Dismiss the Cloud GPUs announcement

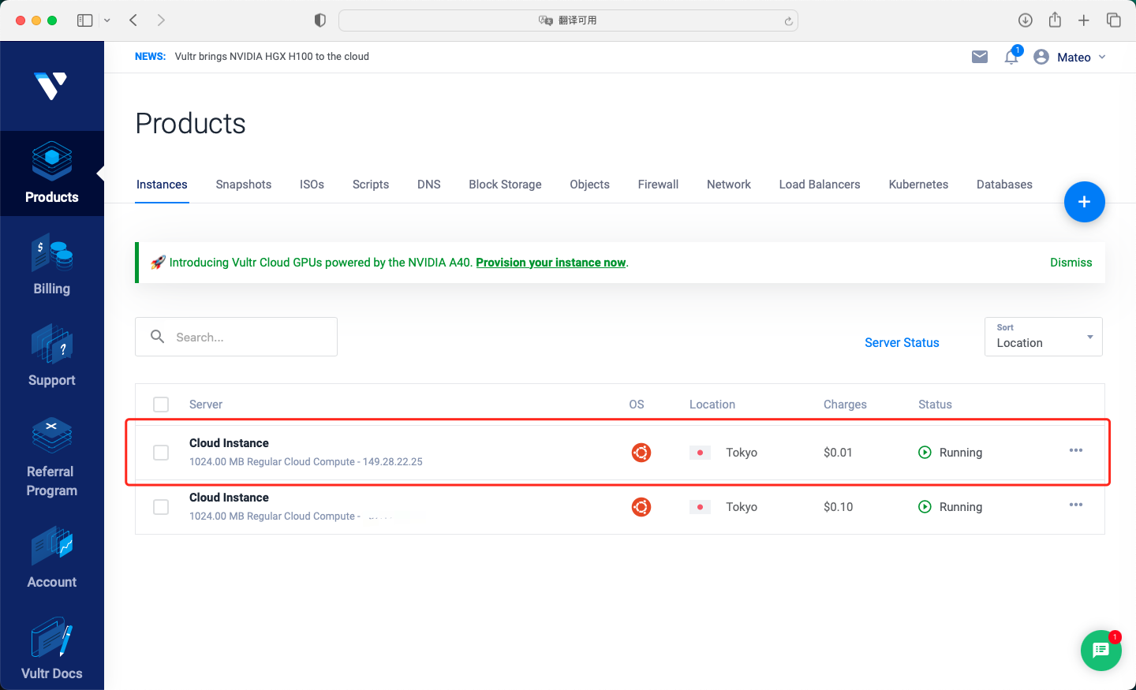point(1071,263)
